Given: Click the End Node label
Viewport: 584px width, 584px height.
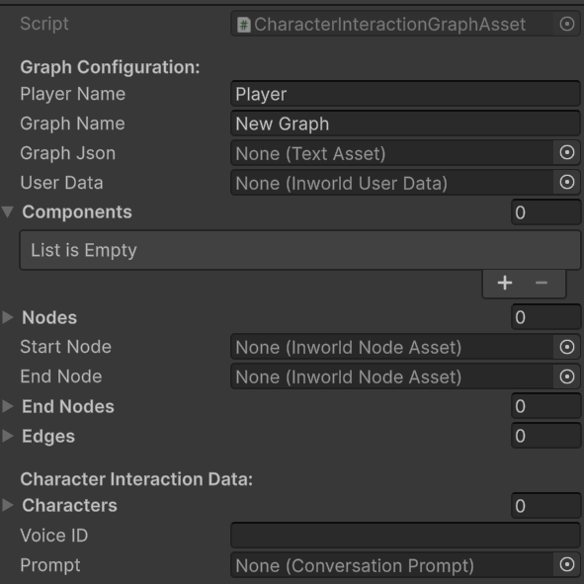Looking at the screenshot, I should tap(61, 376).
